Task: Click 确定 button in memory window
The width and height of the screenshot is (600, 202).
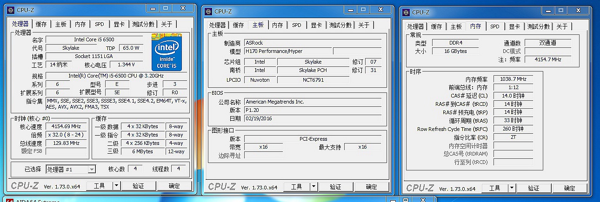Action: pos(570,188)
